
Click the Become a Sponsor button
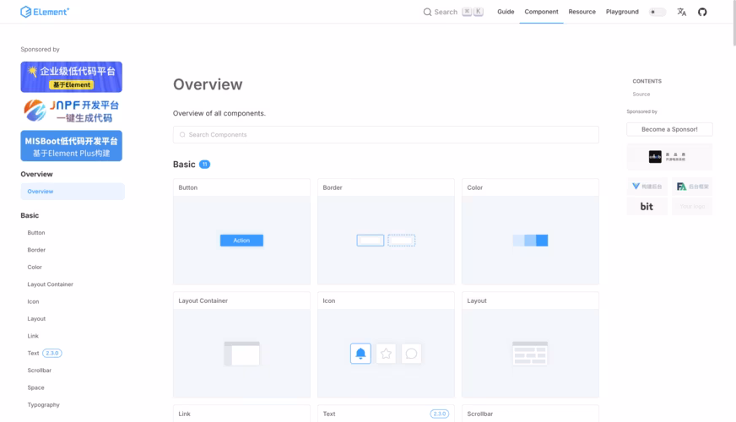tap(669, 129)
